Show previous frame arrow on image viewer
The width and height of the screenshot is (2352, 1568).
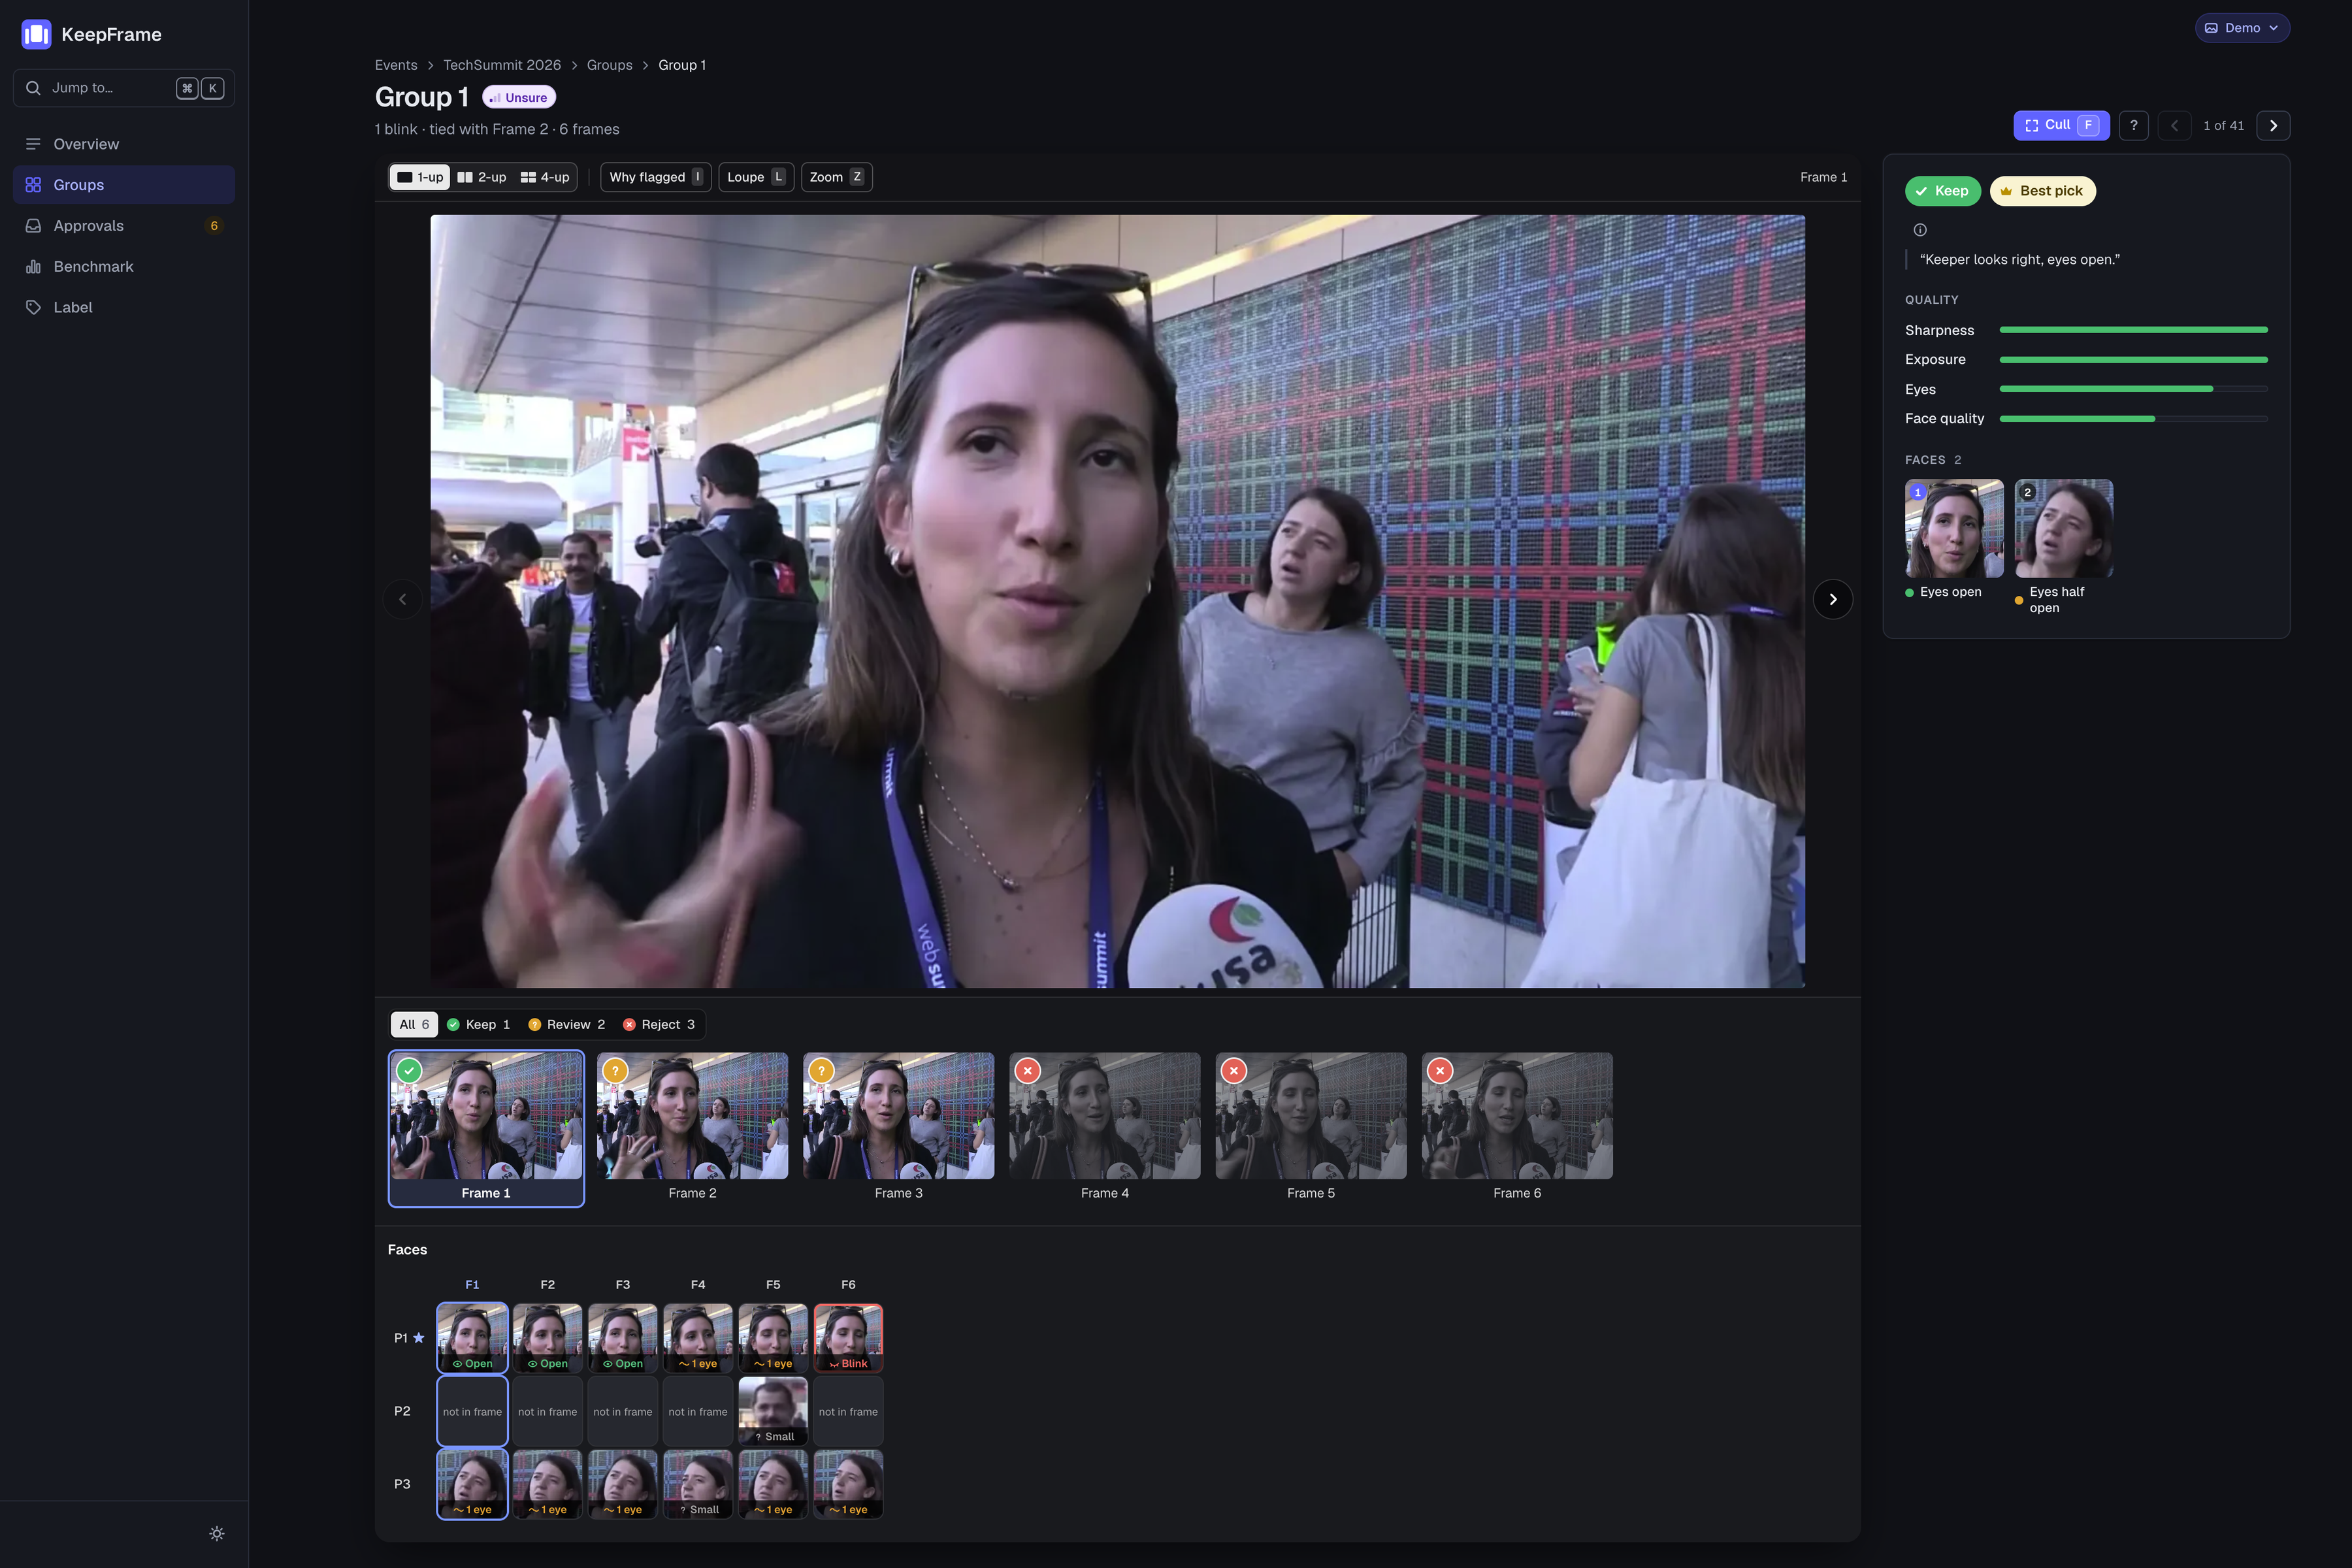(x=403, y=600)
